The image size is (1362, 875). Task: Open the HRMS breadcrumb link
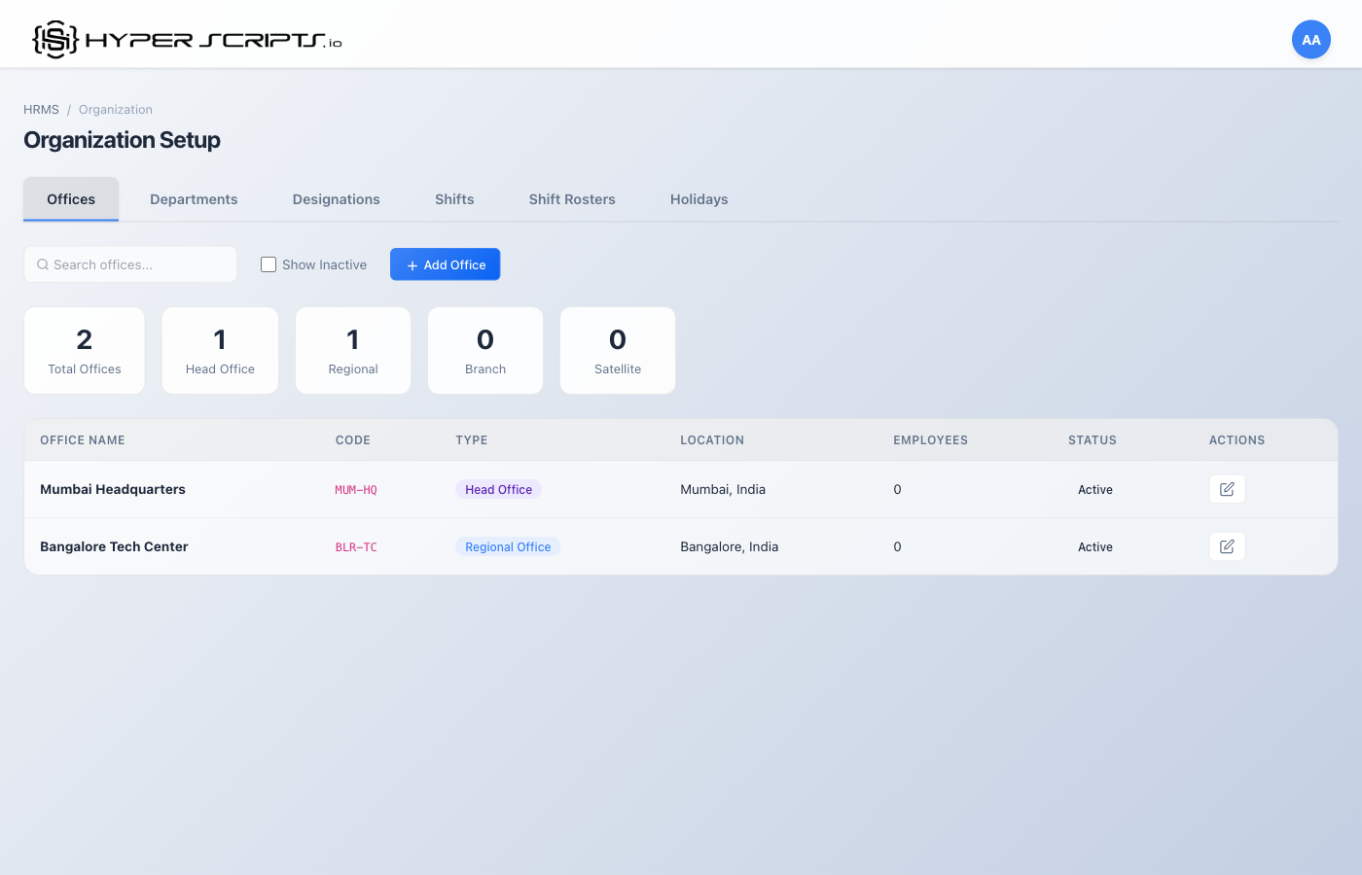pyautogui.click(x=41, y=109)
